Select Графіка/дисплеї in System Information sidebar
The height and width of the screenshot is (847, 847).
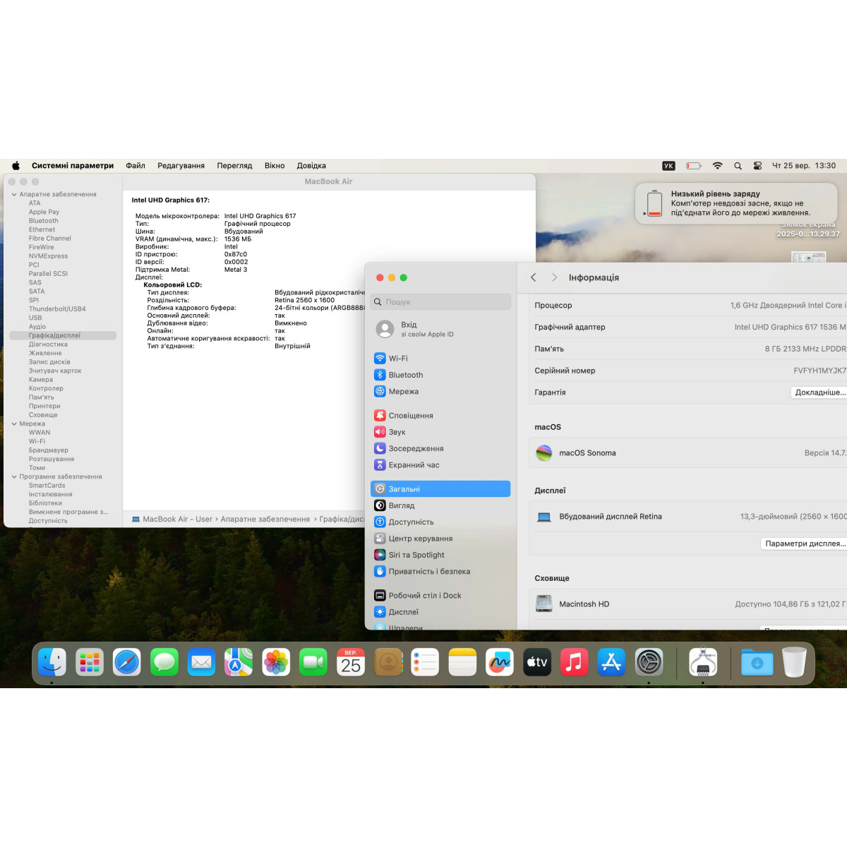[x=62, y=335]
